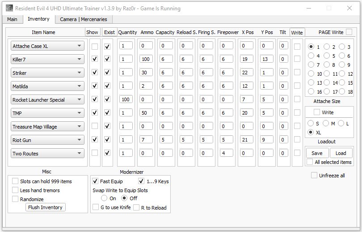The image size is (362, 232).
Task: Choose page 9 radio button
Action: point(342,64)
